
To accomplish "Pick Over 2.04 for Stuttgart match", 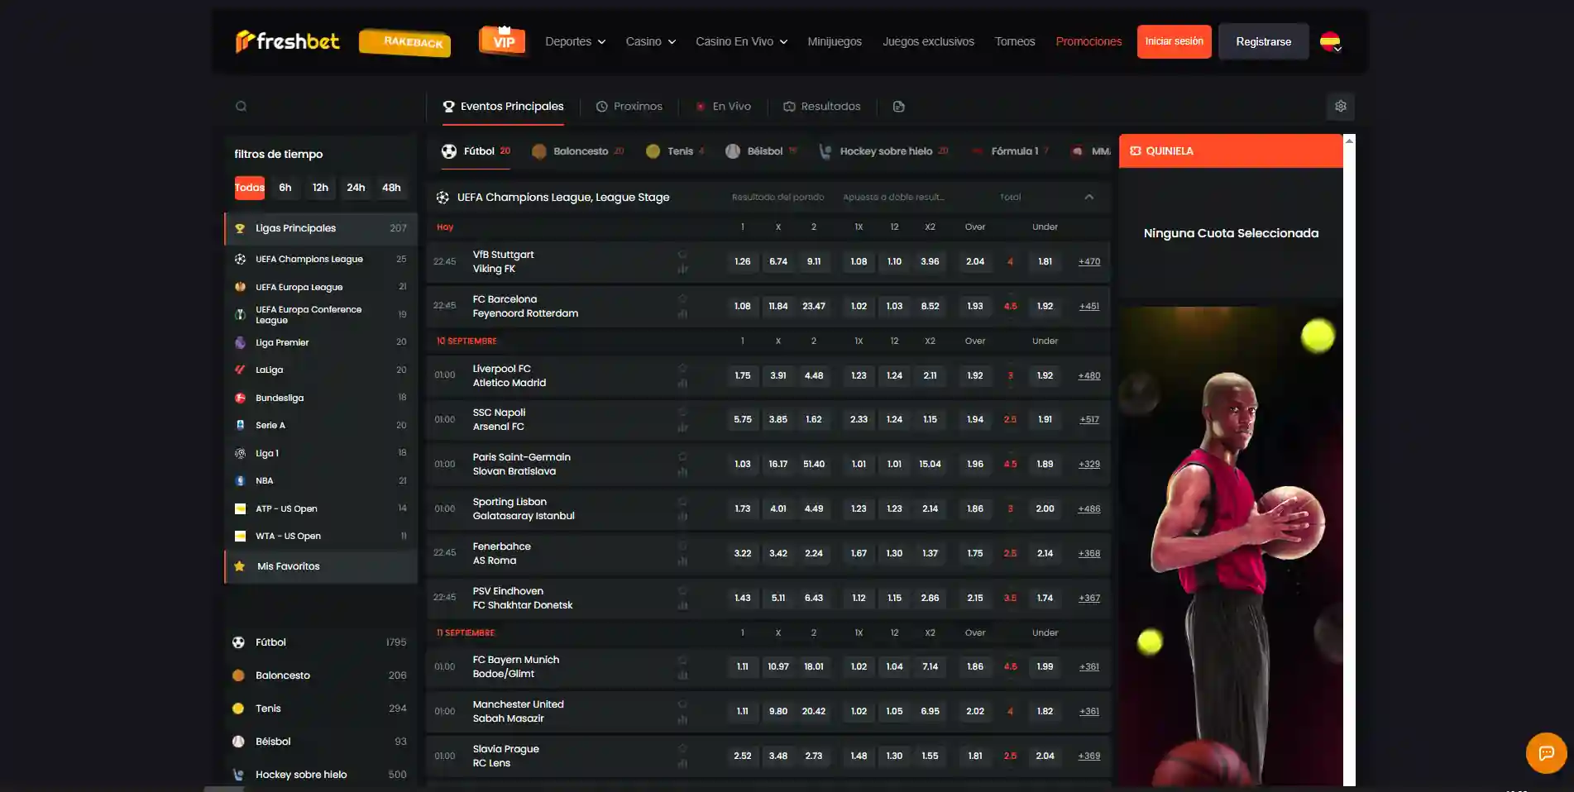I will coord(975,261).
